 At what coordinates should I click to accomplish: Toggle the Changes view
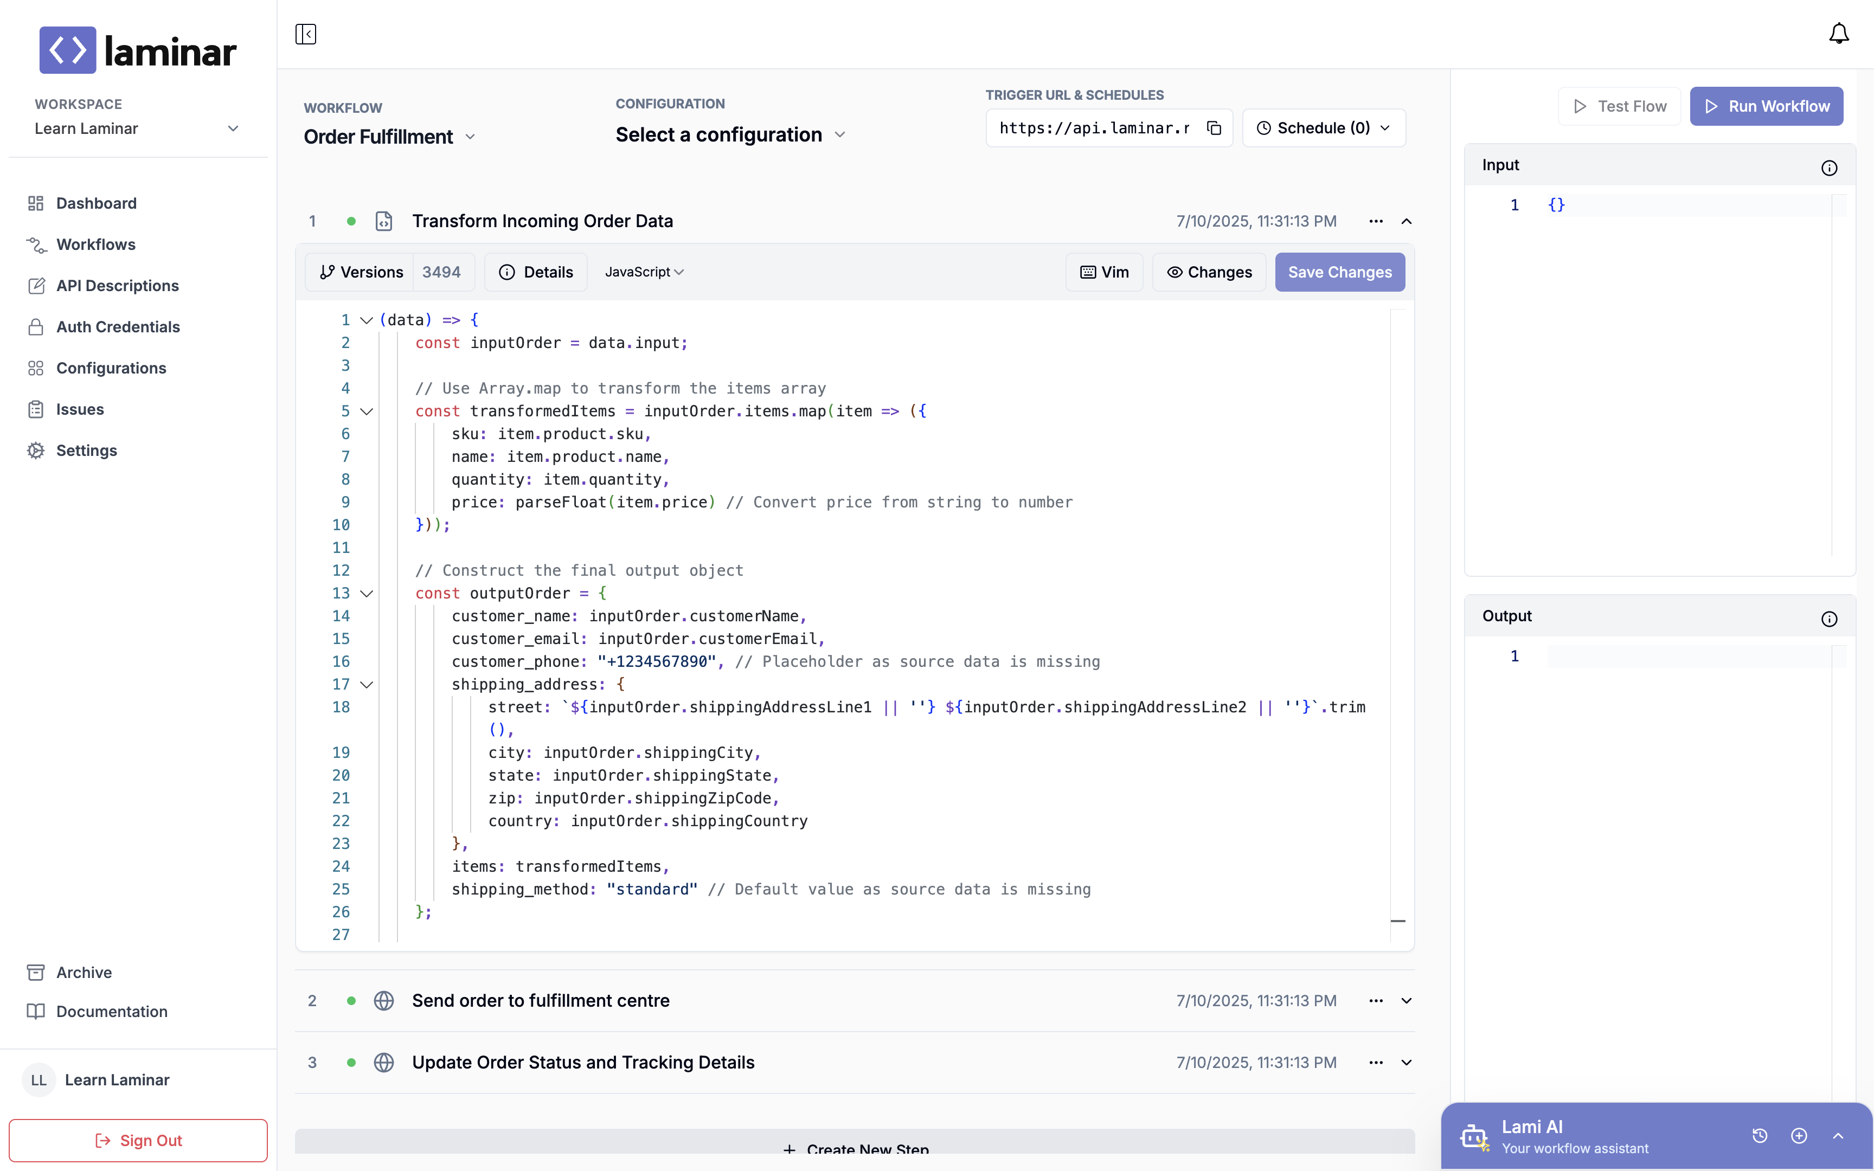pyautogui.click(x=1209, y=272)
